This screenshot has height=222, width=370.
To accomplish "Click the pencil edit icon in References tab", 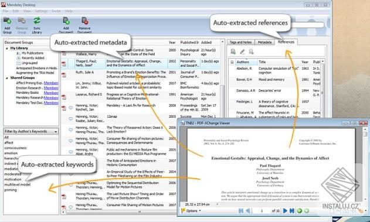I will click(242, 52).
